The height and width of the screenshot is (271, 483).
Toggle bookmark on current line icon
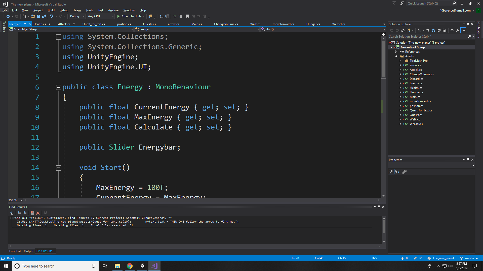187,16
